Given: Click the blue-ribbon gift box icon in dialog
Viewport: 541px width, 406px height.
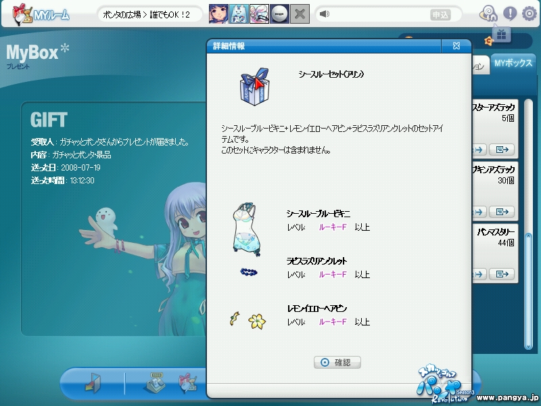Looking at the screenshot, I should coord(254,87).
